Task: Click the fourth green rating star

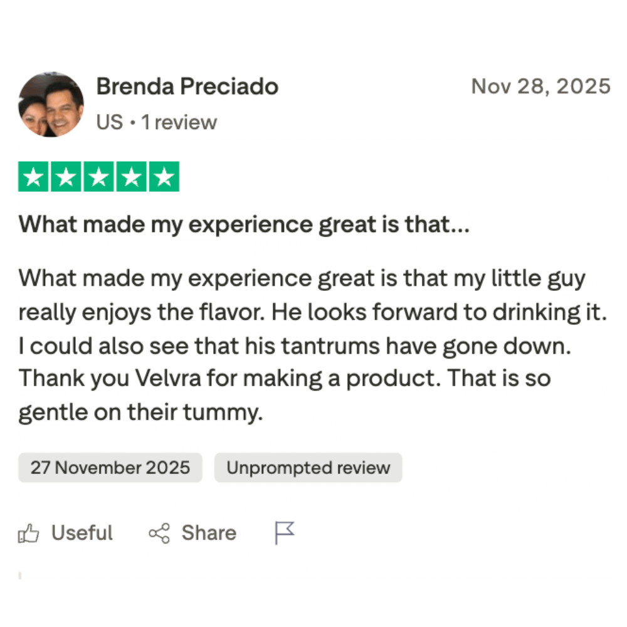Action: point(131,177)
